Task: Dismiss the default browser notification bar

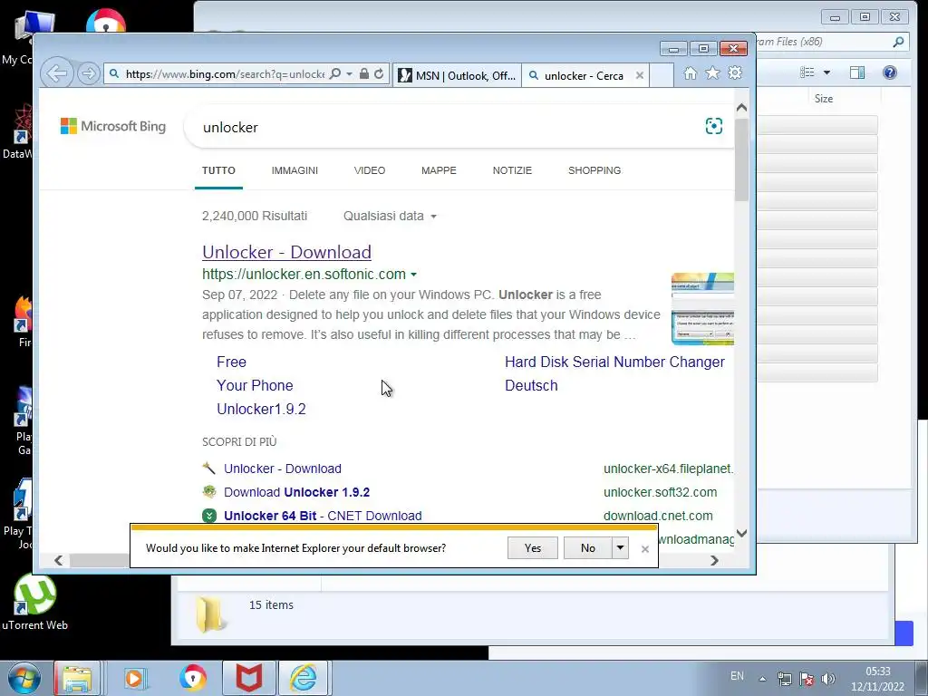Action: (645, 549)
